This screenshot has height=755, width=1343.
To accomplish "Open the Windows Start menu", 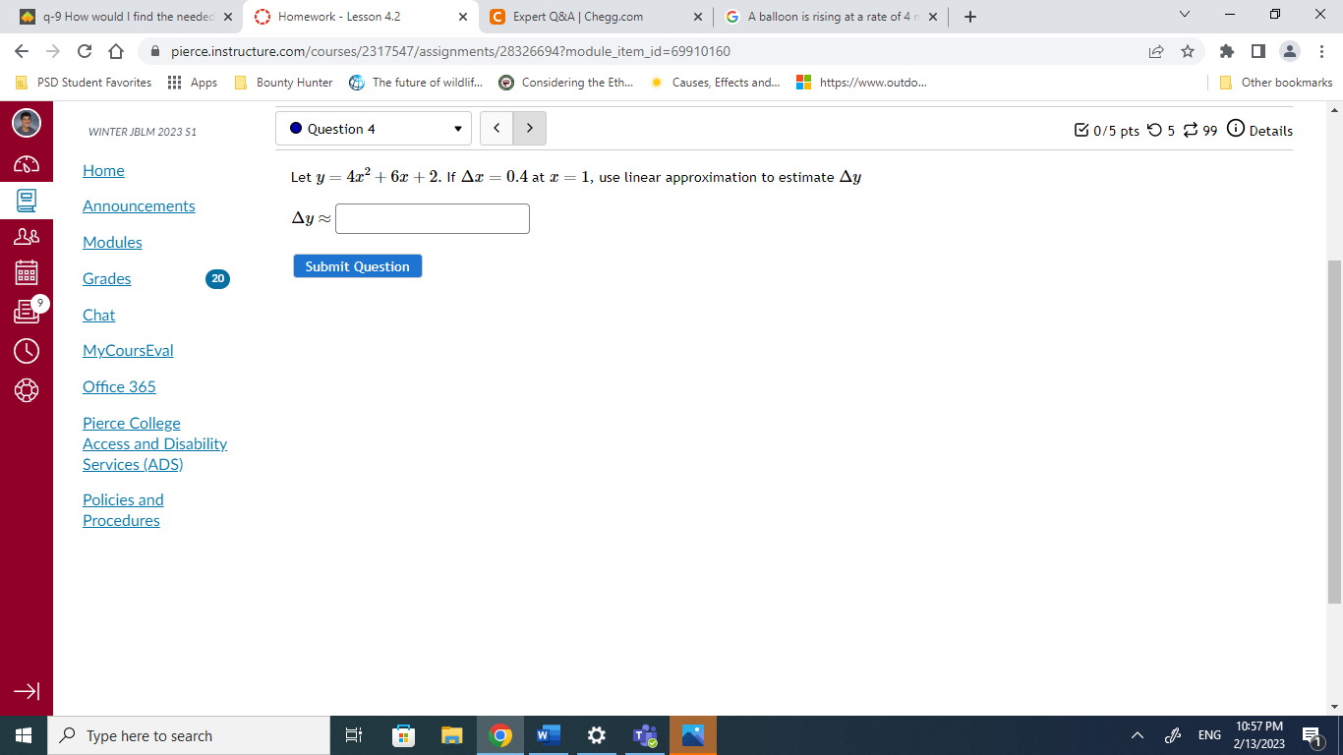I will tap(23, 735).
